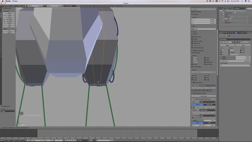
Task: Enable Clipping in Mirror modifier
Action: (229, 52)
